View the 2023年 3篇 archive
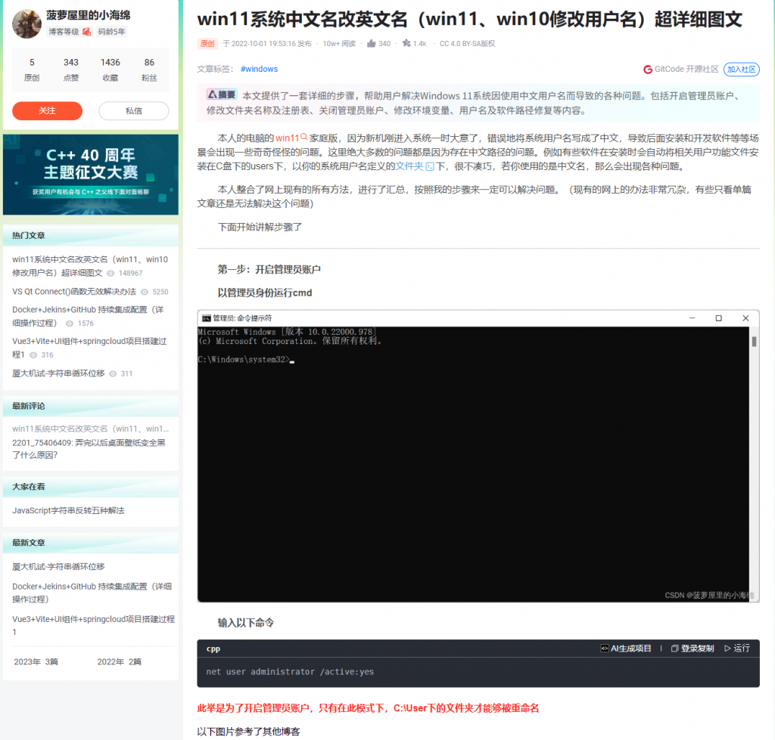775x740 pixels. click(36, 661)
